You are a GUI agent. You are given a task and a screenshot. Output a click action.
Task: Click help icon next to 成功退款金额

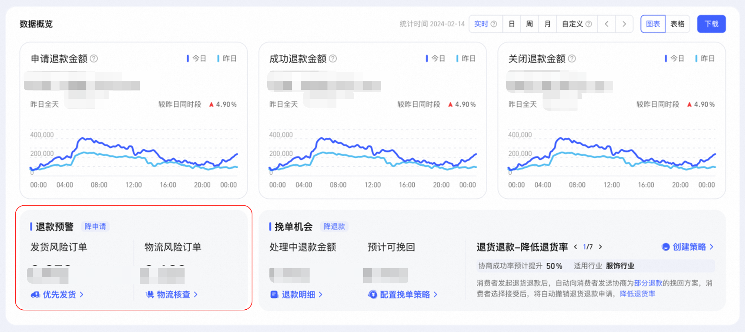333,59
